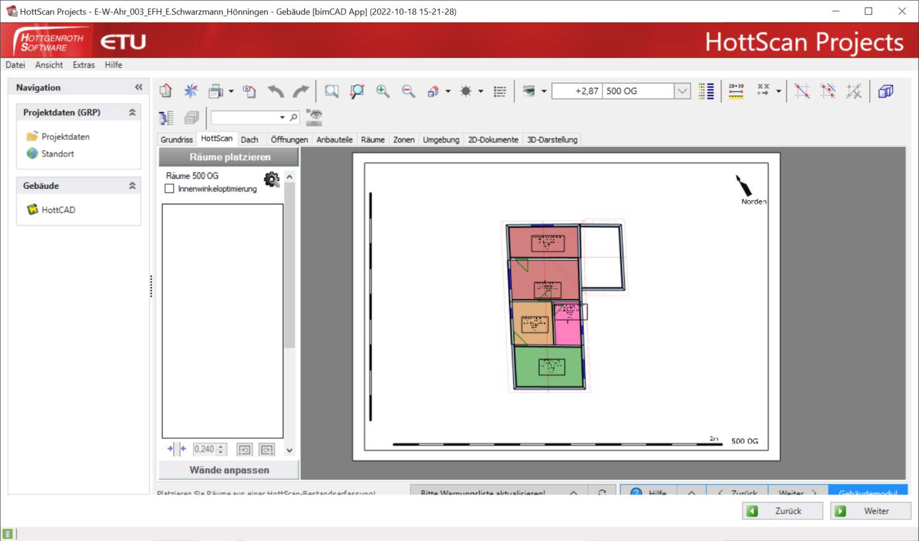Click the green Weiter button

coord(870,511)
